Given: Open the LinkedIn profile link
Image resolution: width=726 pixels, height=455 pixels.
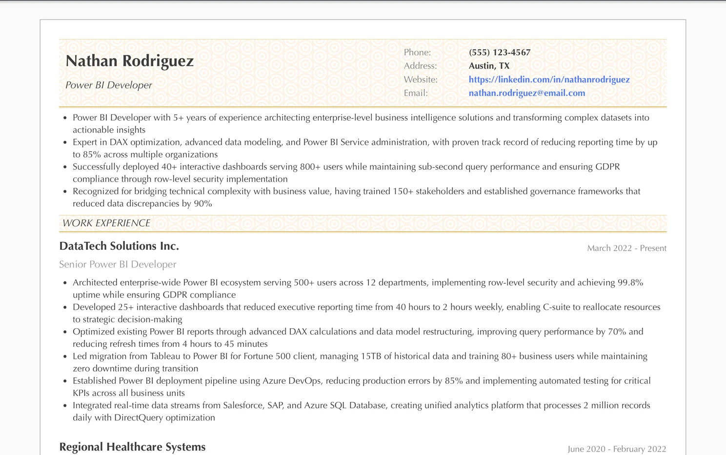Looking at the screenshot, I should 548,79.
